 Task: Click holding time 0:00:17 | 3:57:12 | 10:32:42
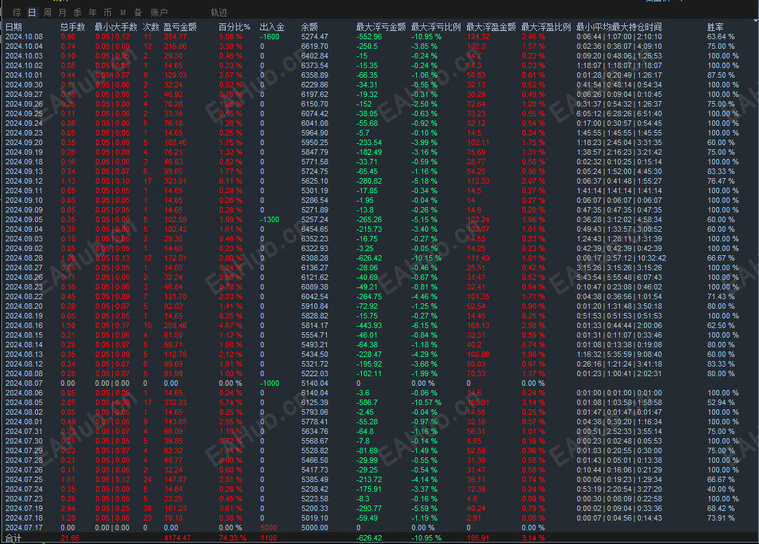click(621, 259)
